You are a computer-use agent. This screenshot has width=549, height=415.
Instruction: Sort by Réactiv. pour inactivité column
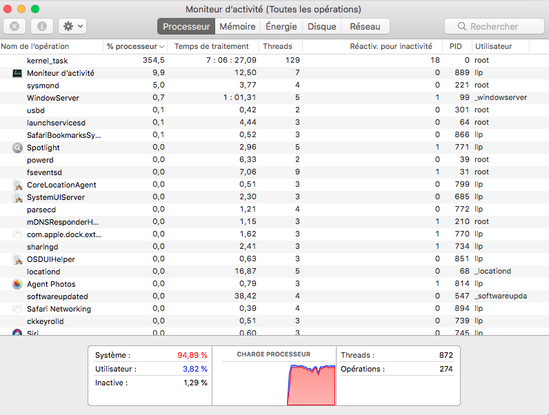(x=372, y=46)
